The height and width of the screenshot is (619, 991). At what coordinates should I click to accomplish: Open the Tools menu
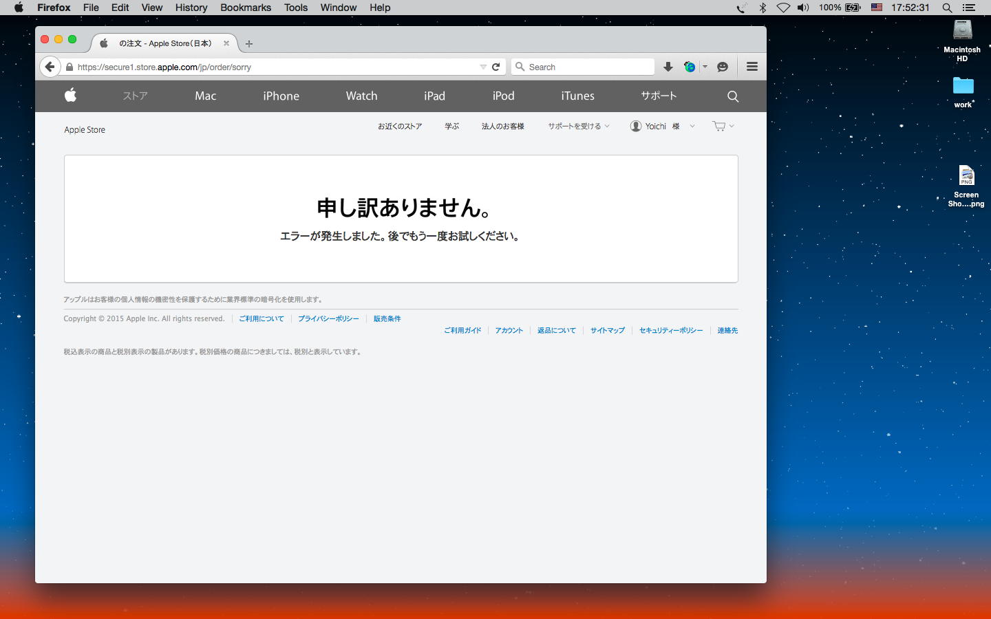(296, 8)
